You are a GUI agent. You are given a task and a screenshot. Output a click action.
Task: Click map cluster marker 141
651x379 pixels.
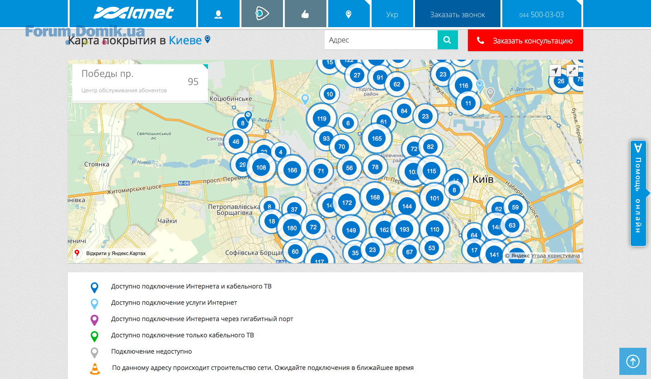(x=494, y=255)
